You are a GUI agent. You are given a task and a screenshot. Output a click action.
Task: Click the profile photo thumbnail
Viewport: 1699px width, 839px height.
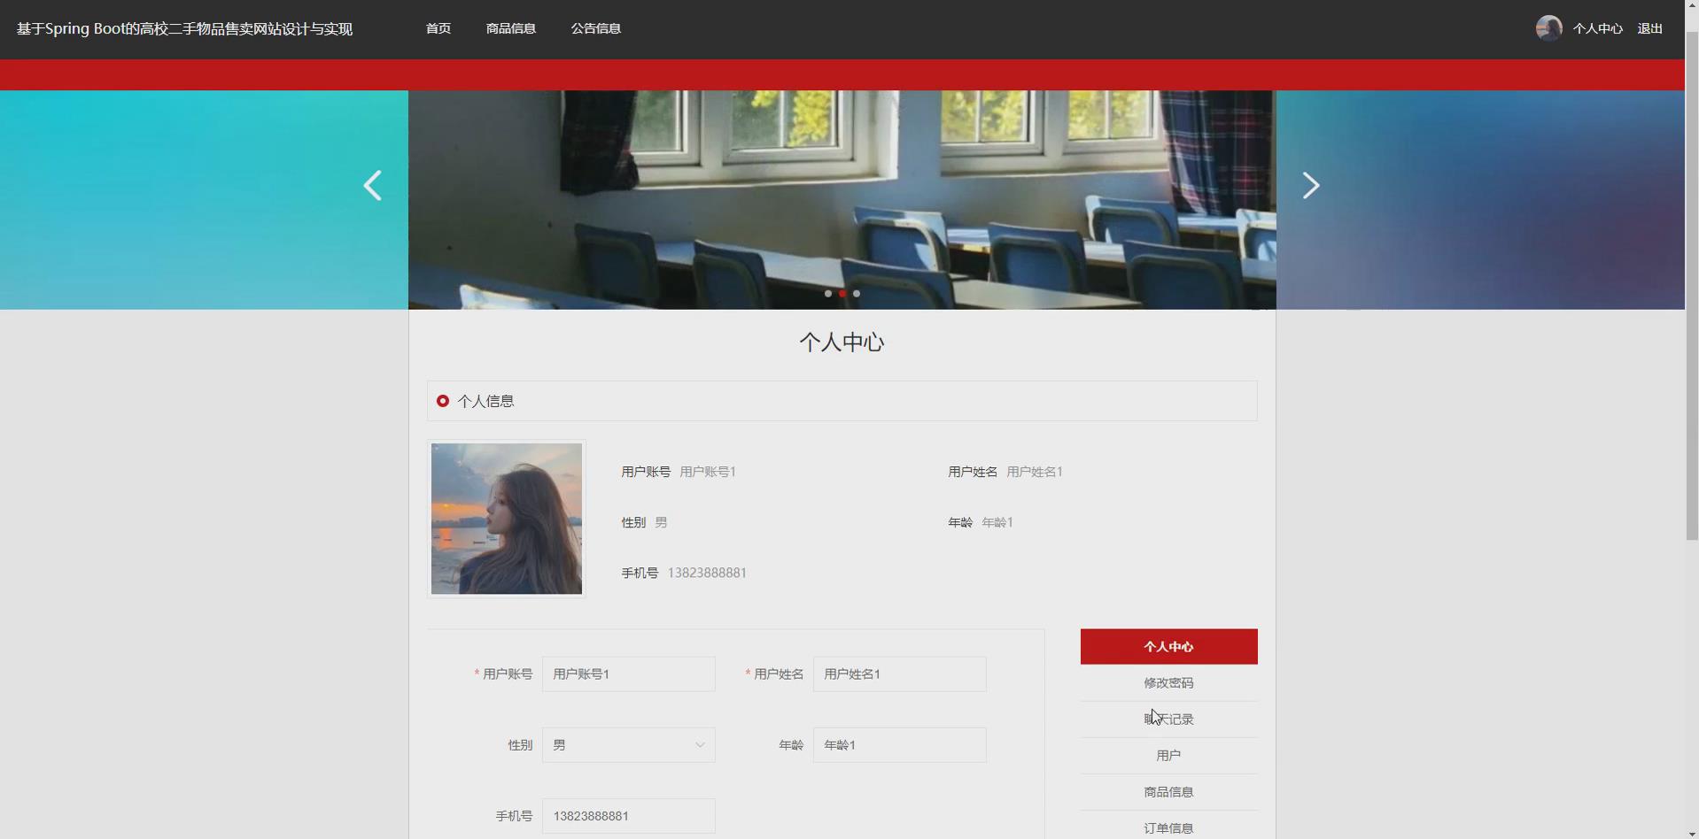[x=506, y=519]
